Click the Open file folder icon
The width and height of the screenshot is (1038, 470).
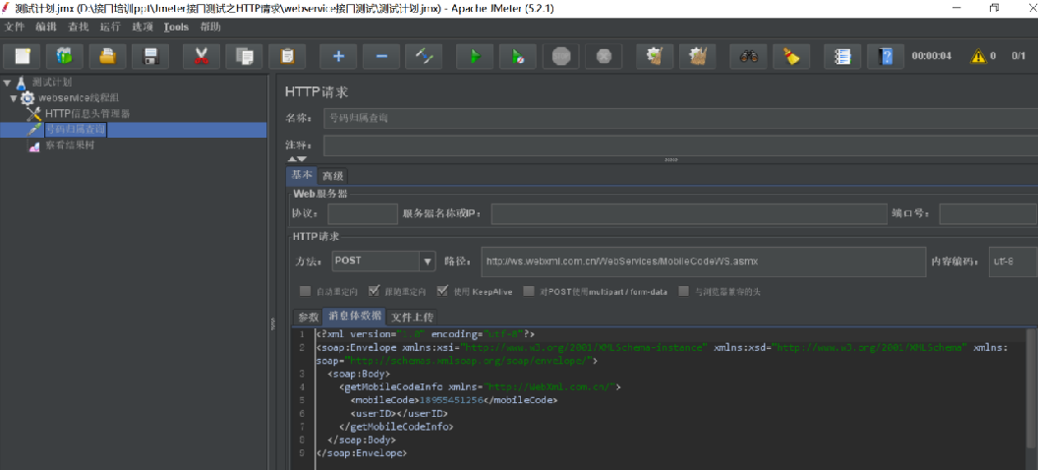click(108, 56)
